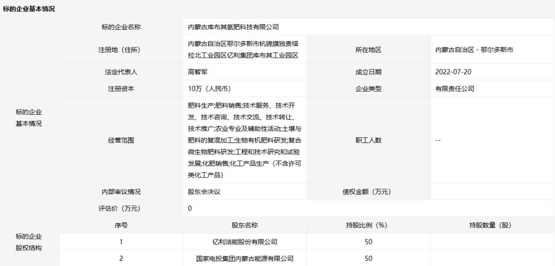Viewport: 555px width, 266px height.
Task: Click shareholder 亿利洁能股份有限公司
Action: pyautogui.click(x=245, y=242)
